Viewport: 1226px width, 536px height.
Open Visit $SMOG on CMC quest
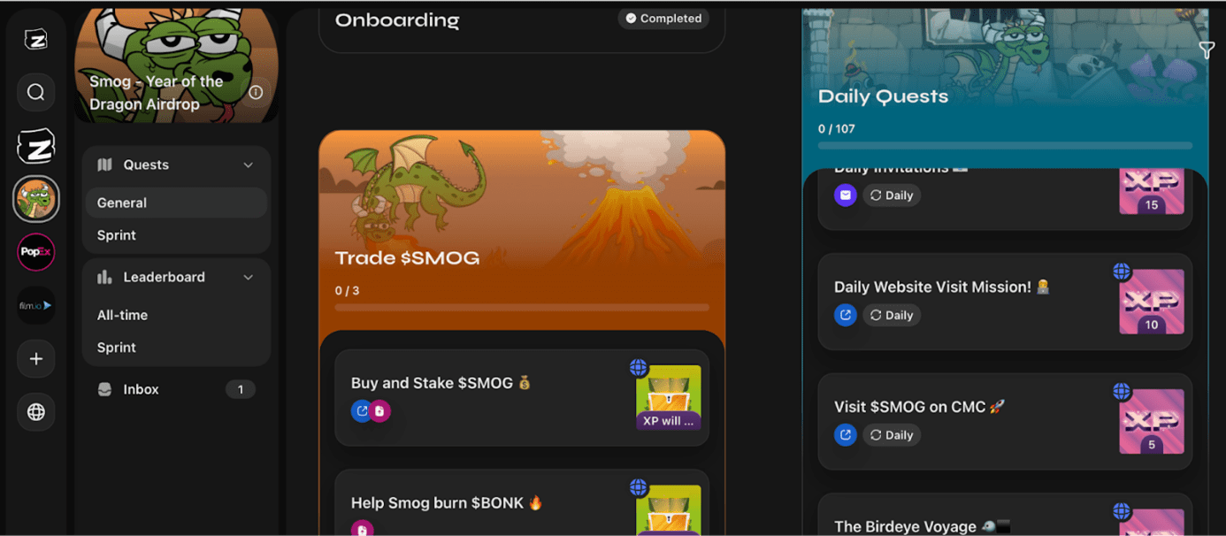1005,421
